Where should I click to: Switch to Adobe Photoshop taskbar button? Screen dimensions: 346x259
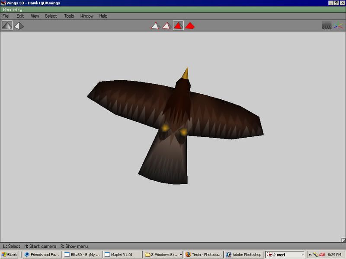244,255
